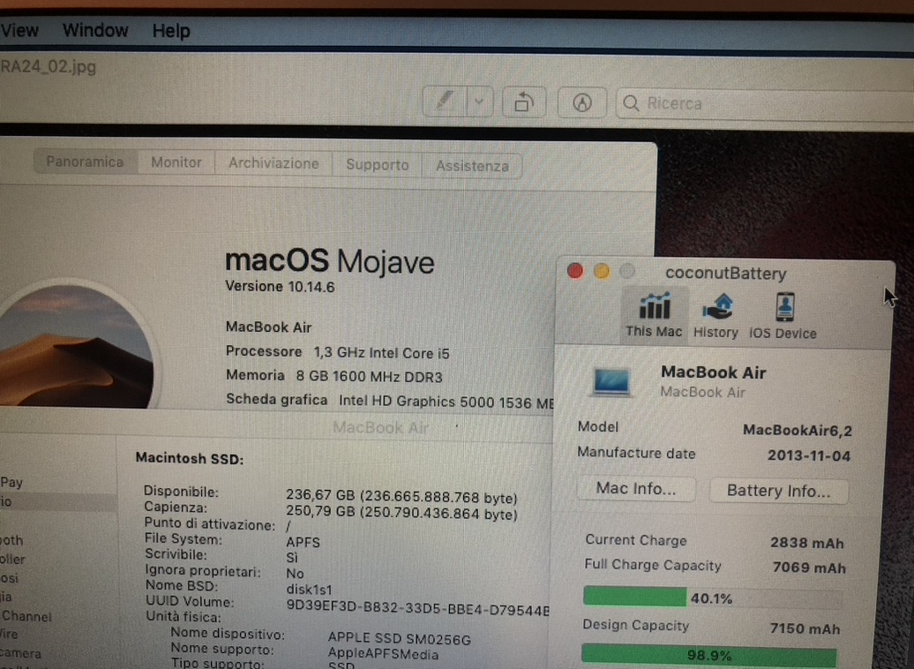This screenshot has width=914, height=669.
Task: Select the Scheda grafica Intel HD Graphics 5000 line
Action: point(389,401)
